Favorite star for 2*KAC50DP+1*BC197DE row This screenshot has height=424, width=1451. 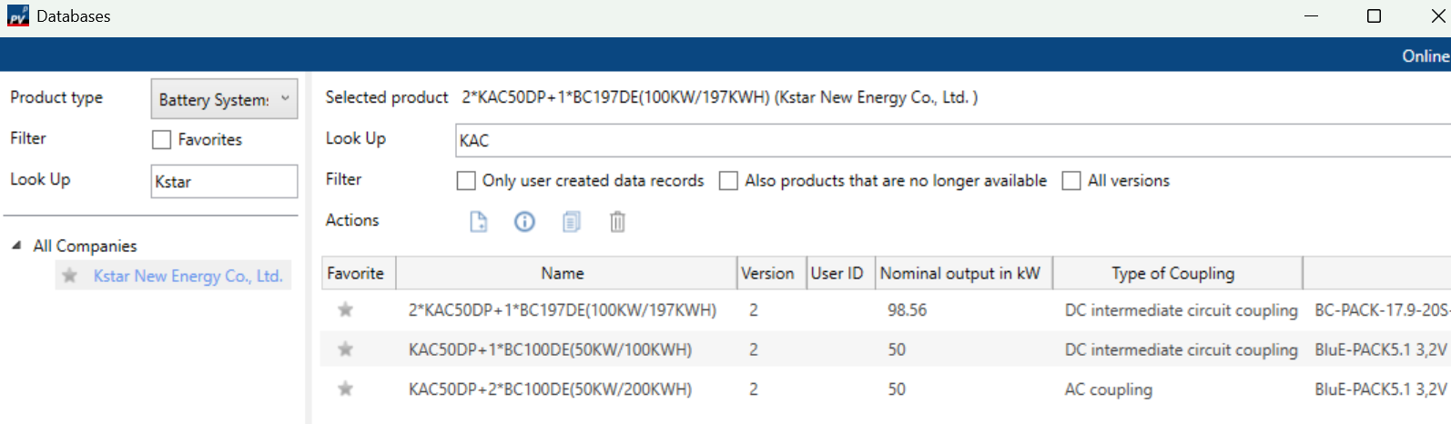[346, 310]
